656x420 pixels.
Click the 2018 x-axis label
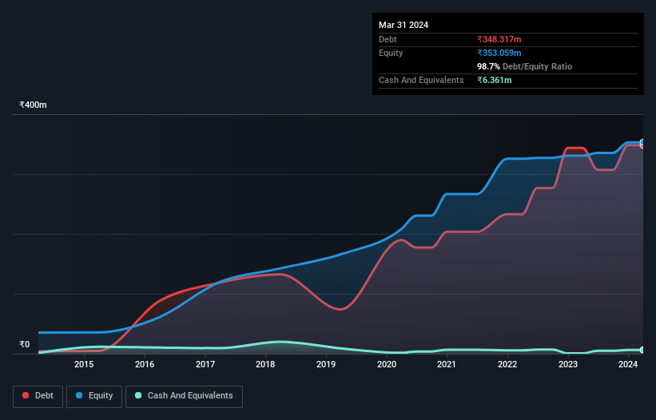(265, 364)
